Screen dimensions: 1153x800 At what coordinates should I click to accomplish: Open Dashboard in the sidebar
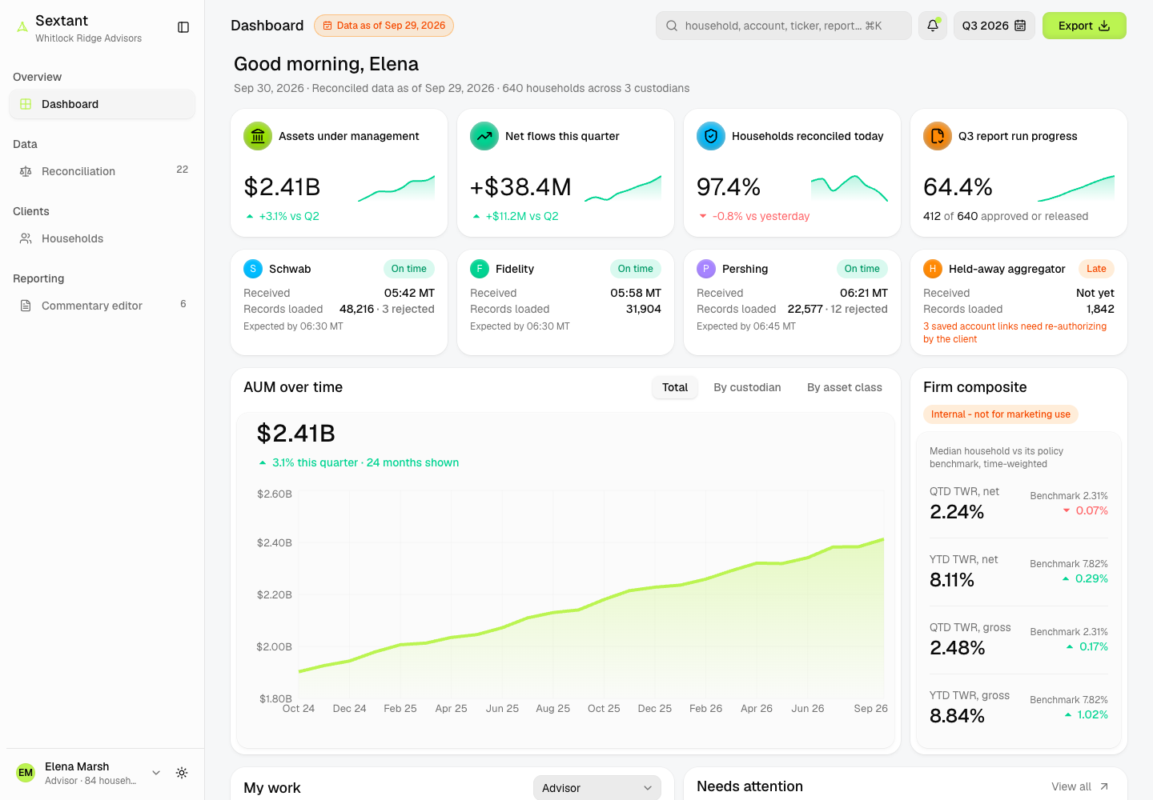[x=102, y=104]
